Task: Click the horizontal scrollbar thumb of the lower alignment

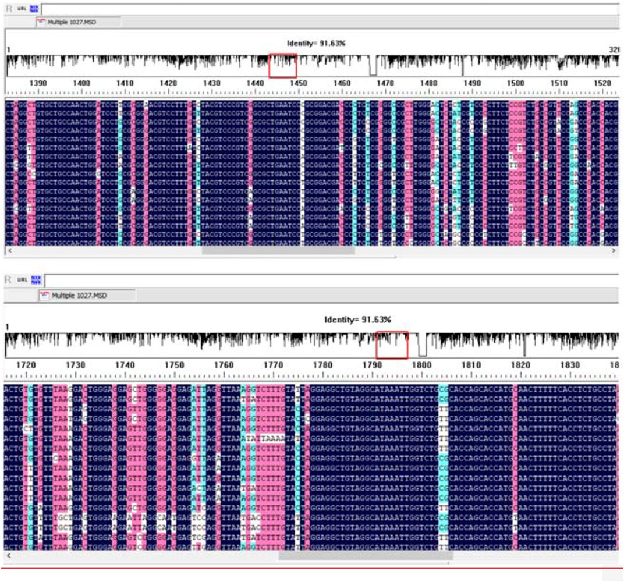Action: tap(366, 555)
